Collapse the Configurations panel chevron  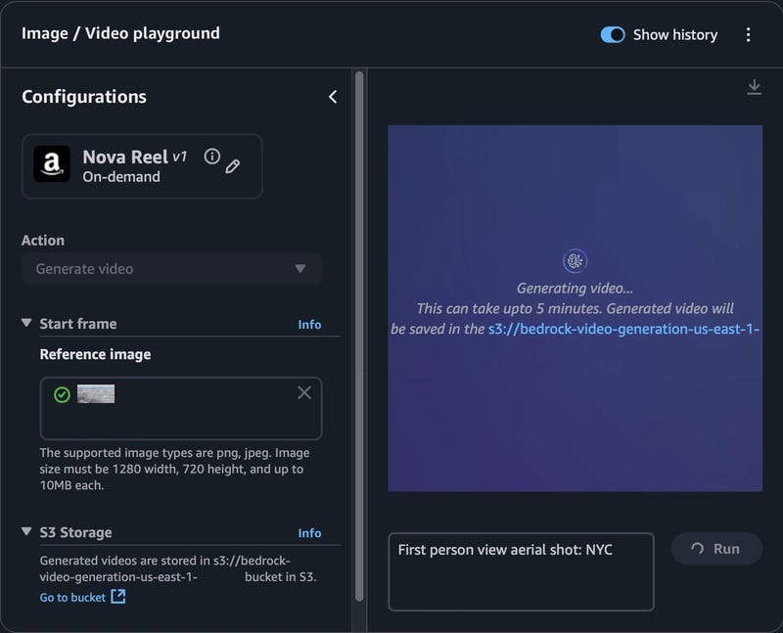[x=333, y=97]
